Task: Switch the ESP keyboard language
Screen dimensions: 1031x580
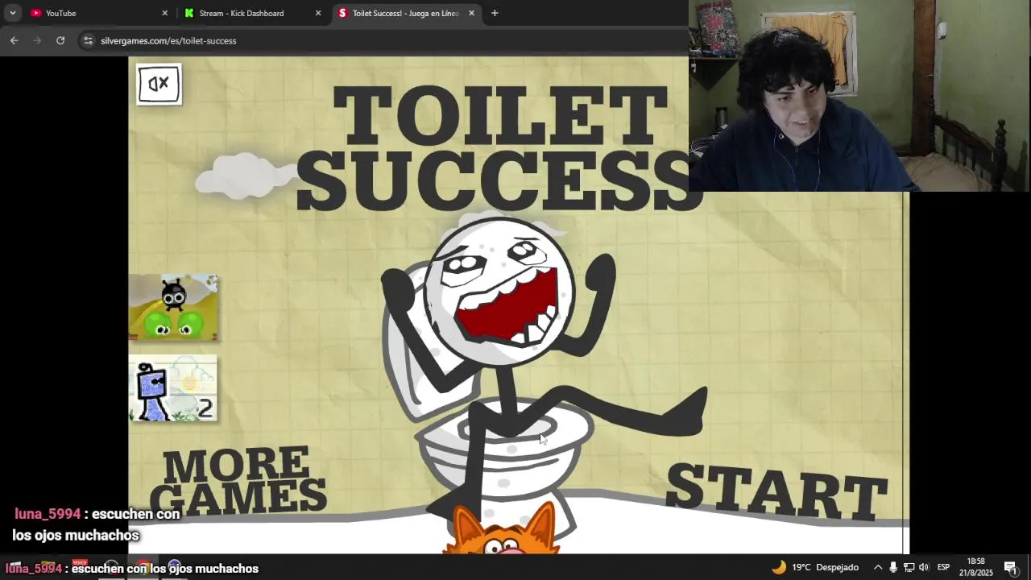Action: coord(943,567)
